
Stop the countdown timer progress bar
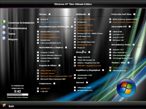pos(18,94)
